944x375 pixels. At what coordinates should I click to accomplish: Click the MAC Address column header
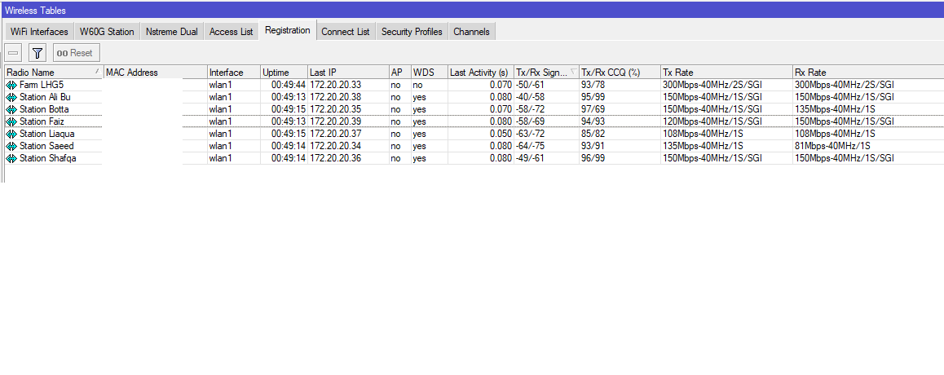[156, 73]
